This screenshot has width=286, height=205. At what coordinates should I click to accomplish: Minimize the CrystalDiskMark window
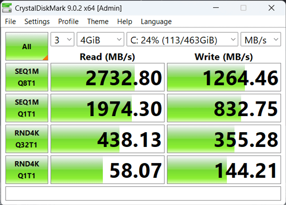(x=216, y=8)
